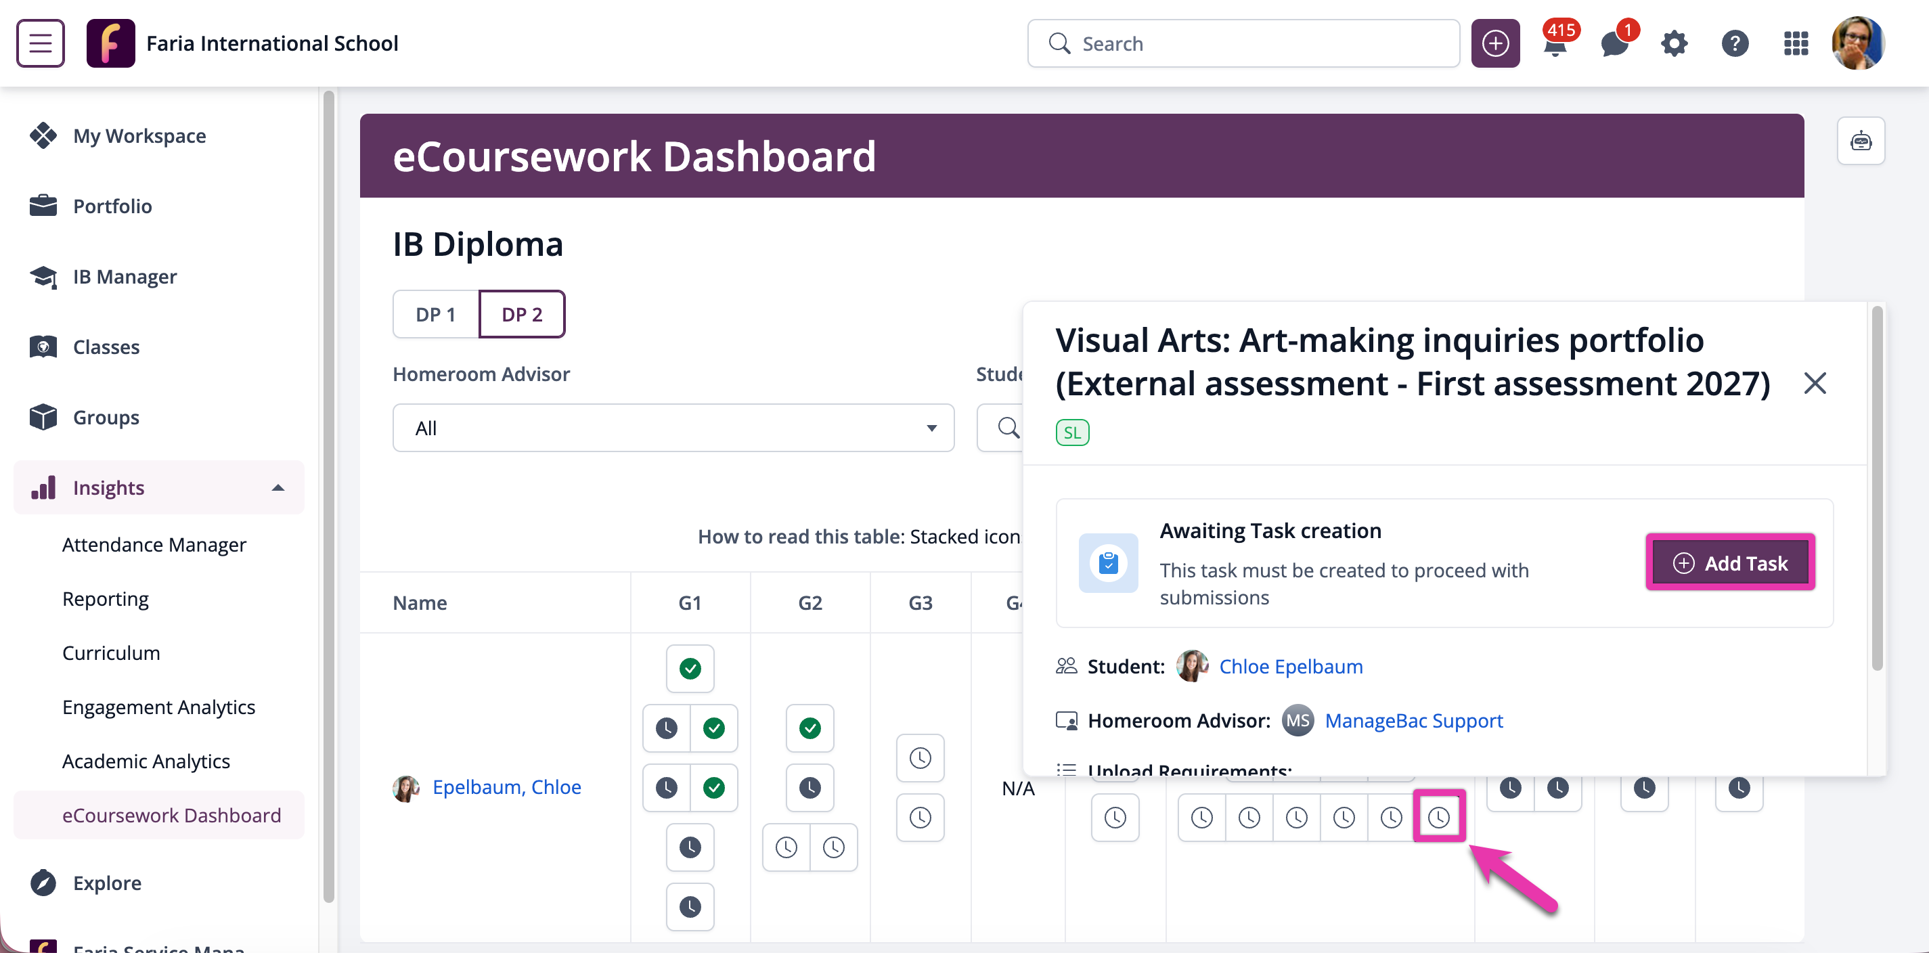Close the Visual Arts task panel

pos(1815,383)
